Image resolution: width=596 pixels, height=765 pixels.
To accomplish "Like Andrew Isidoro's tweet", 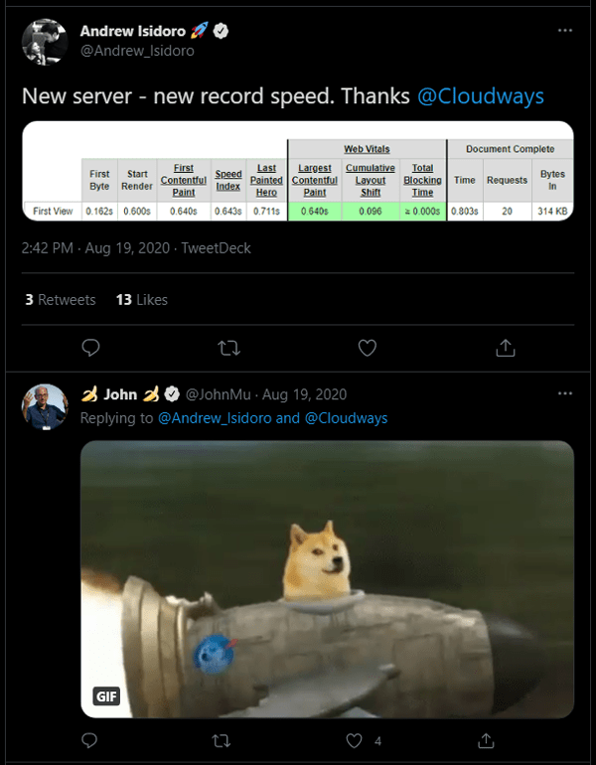I will (x=367, y=348).
